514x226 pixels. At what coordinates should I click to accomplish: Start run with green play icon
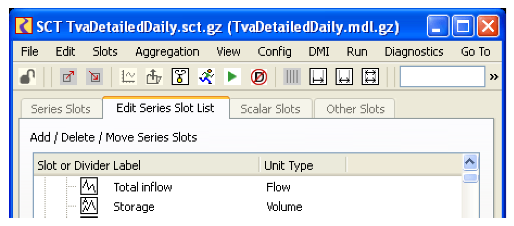point(232,76)
